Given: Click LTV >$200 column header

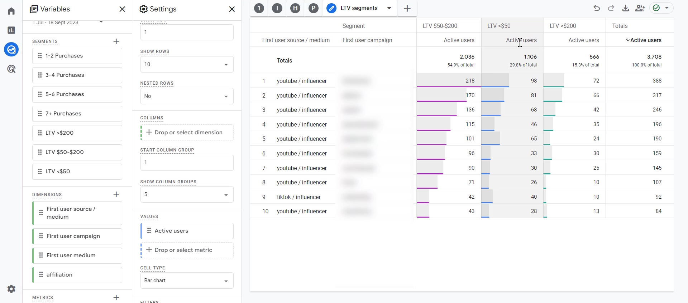Looking at the screenshot, I should (563, 26).
